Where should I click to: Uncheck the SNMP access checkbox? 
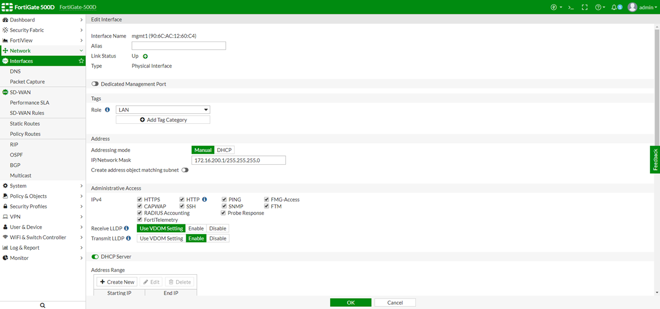tap(224, 206)
